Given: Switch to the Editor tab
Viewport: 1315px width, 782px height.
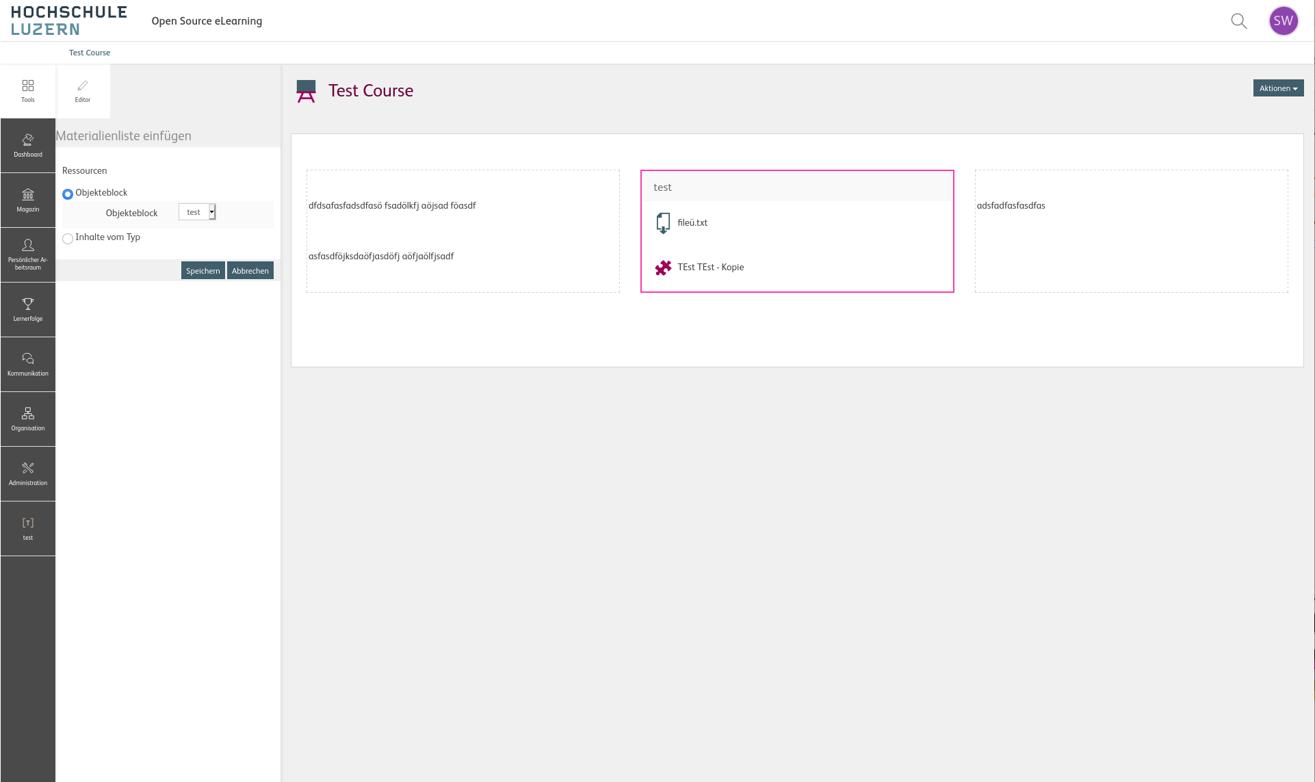Looking at the screenshot, I should (x=83, y=91).
